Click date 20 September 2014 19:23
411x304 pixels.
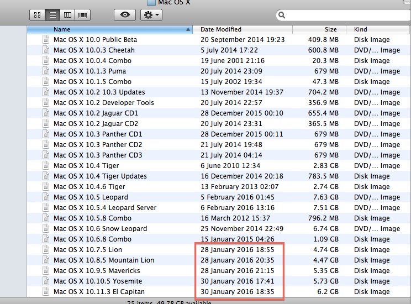[243, 40]
